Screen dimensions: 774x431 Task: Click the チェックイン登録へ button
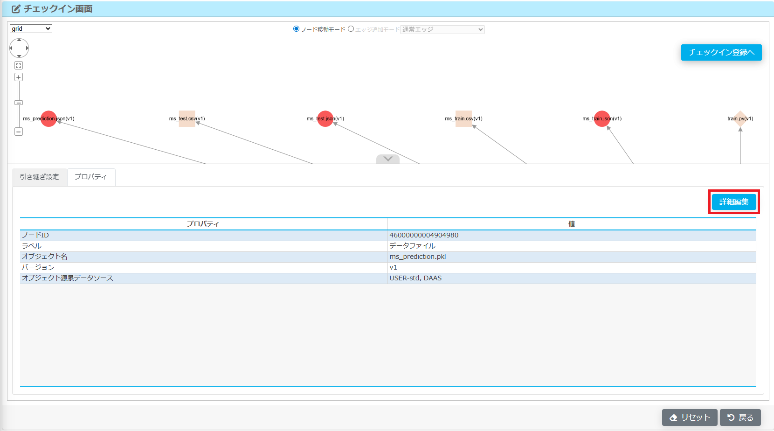pos(721,52)
